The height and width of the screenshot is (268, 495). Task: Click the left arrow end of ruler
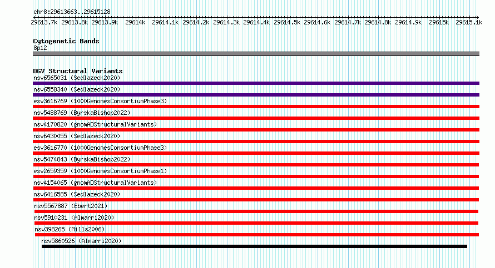(x=34, y=17)
